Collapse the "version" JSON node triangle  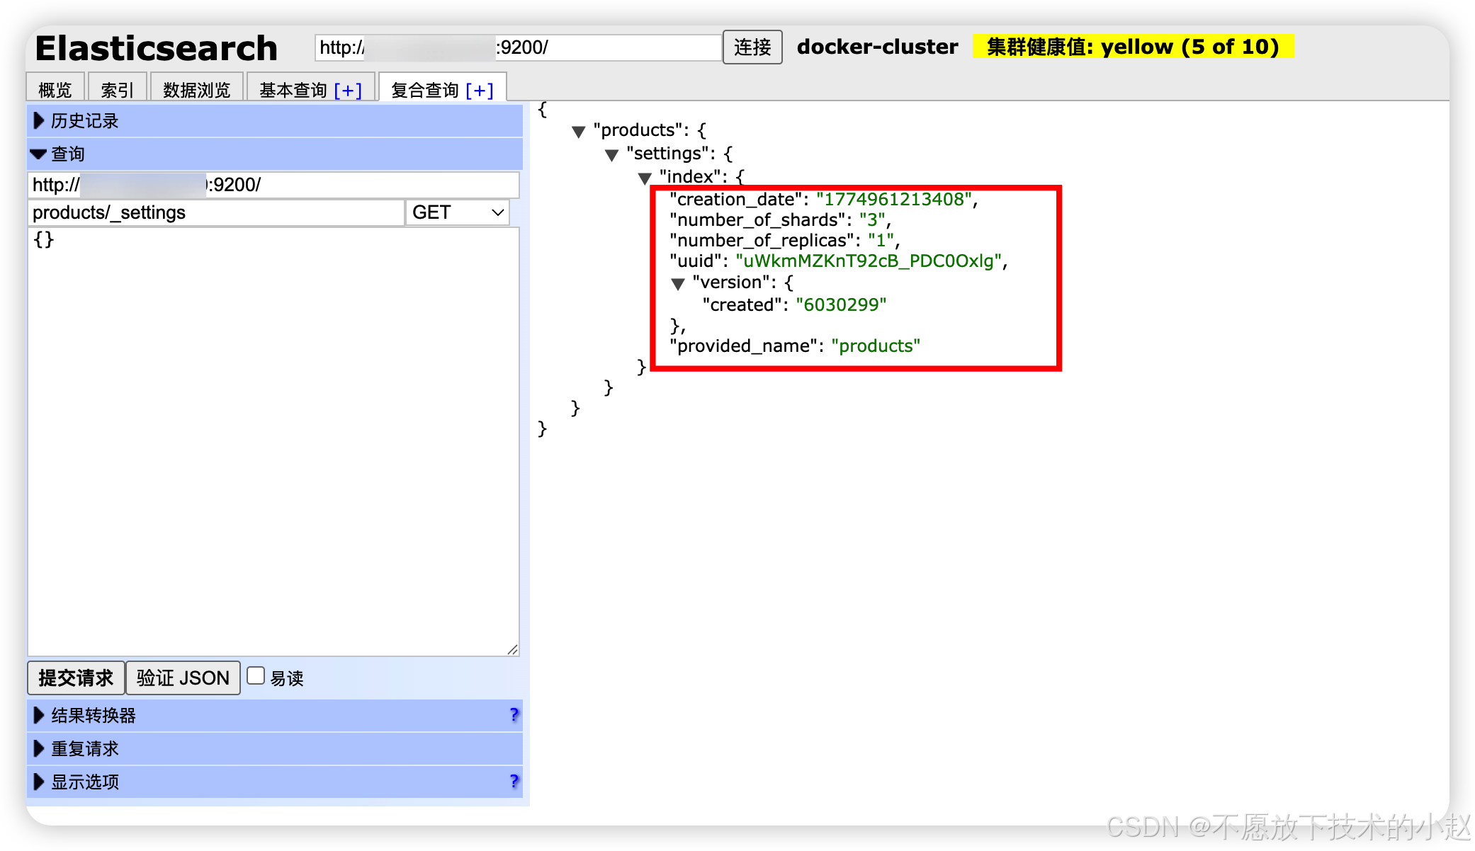[677, 284]
